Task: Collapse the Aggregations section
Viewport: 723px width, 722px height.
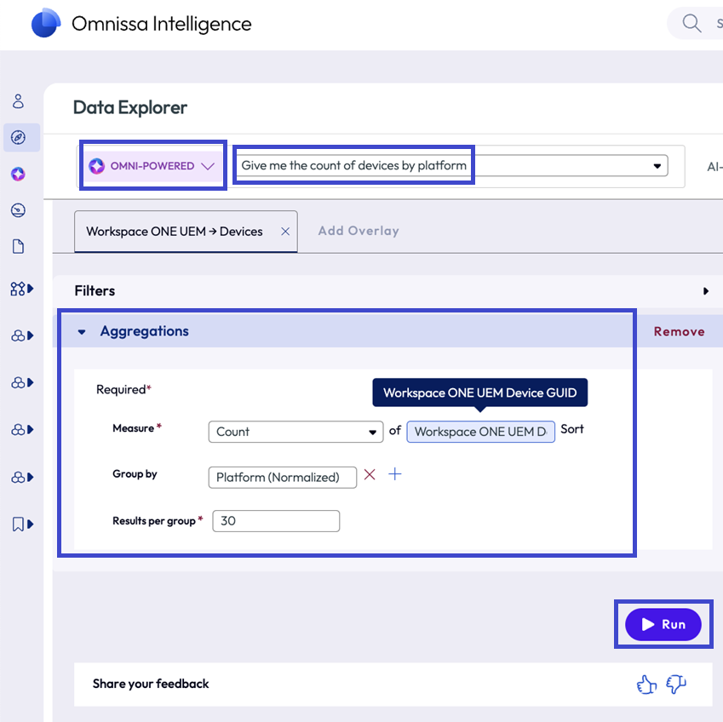Action: [82, 331]
